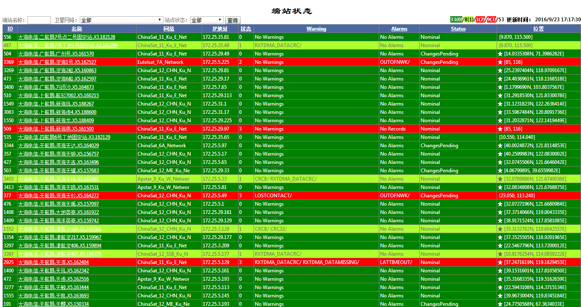Screen dimensions: 581x307
Task: Click the grey star icon in row 3403
Action: click(500, 179)
